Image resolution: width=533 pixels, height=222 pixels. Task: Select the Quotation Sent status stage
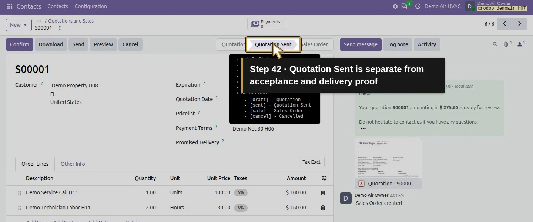click(x=273, y=44)
